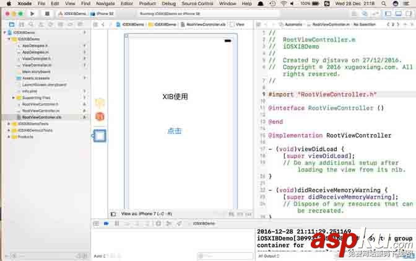Screen dimensions: 416x261
Task: Select the XIB使用 label in canvas
Action: [x=175, y=97]
